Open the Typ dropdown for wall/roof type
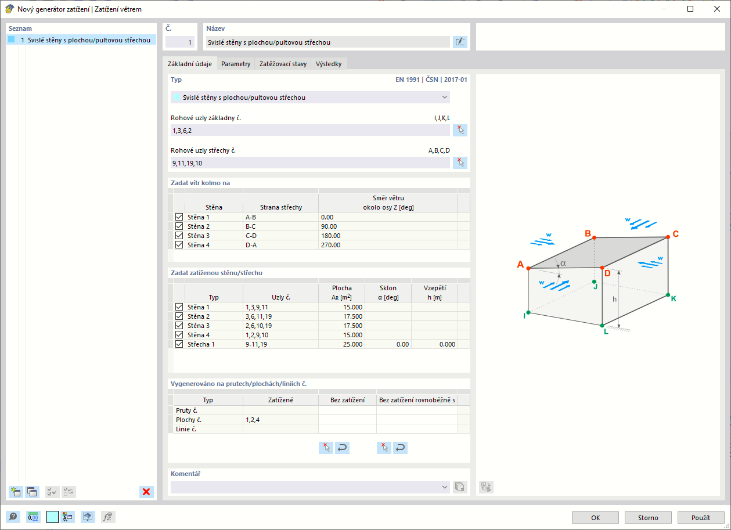This screenshot has height=530, width=731. (310, 98)
